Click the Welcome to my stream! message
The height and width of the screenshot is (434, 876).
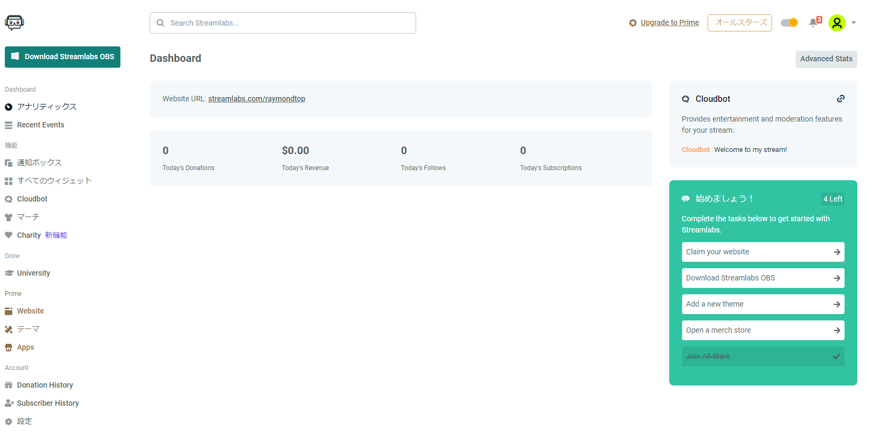[x=750, y=150]
